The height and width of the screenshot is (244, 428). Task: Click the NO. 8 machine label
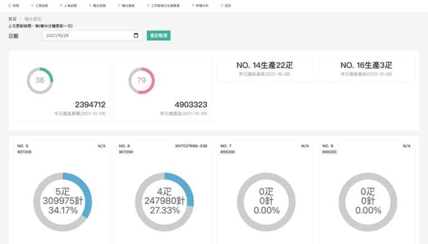(328, 146)
